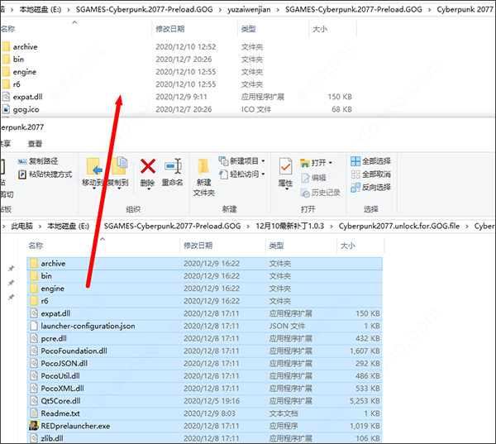
Task: Select PocoUtil.dll file
Action: click(x=204, y=376)
